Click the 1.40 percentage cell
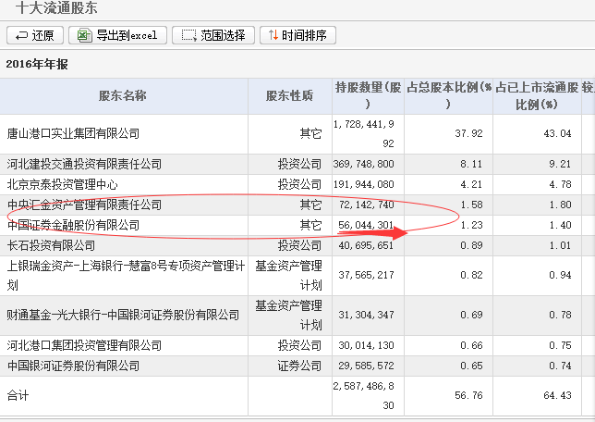The image size is (595, 422). coord(560,226)
